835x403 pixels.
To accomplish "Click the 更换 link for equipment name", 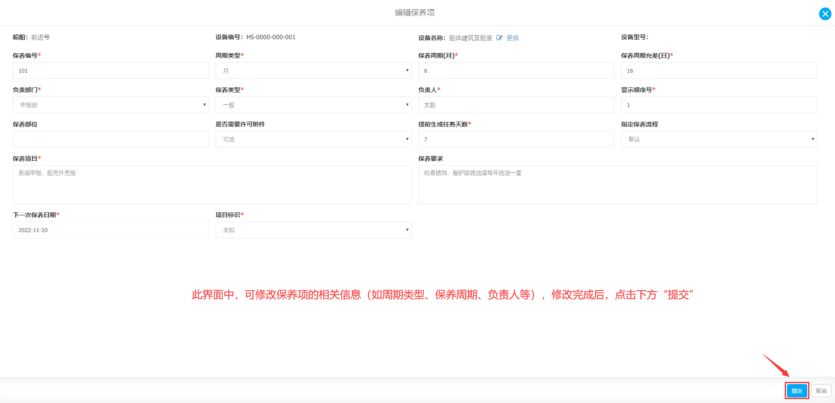I will 512,38.
